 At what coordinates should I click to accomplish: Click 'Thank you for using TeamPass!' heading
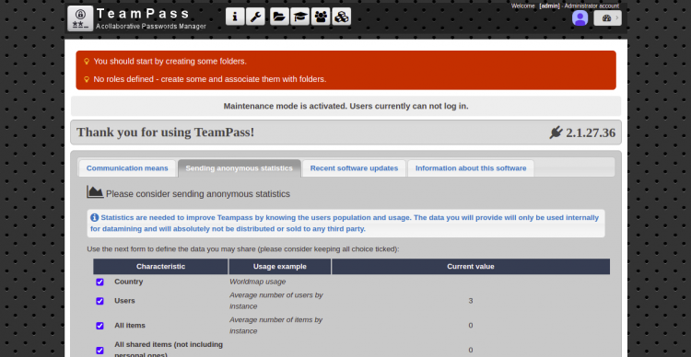click(166, 132)
